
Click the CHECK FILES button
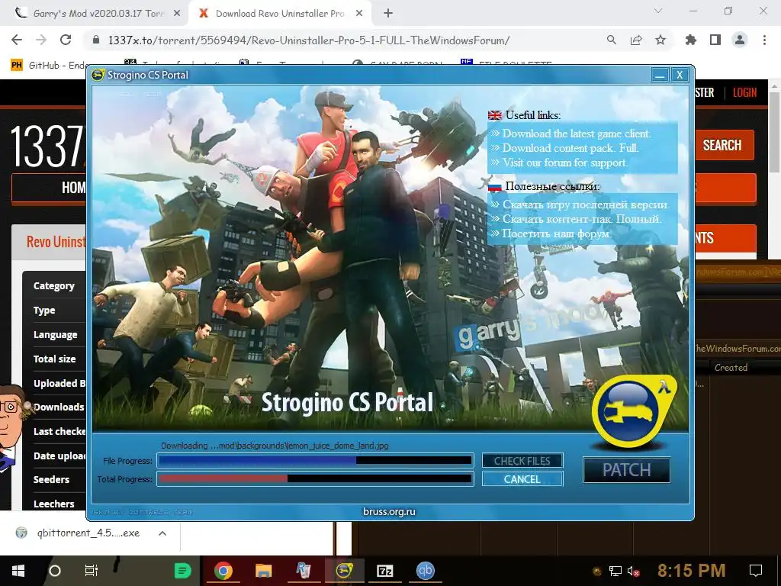(x=522, y=461)
